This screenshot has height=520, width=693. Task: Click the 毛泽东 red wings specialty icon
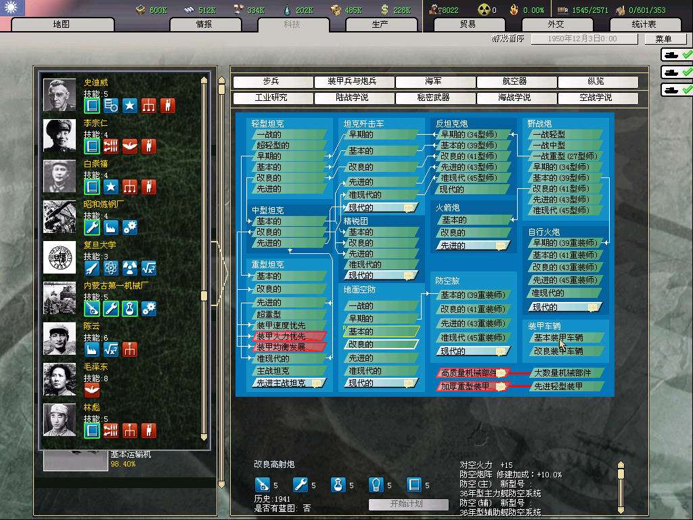coord(92,390)
